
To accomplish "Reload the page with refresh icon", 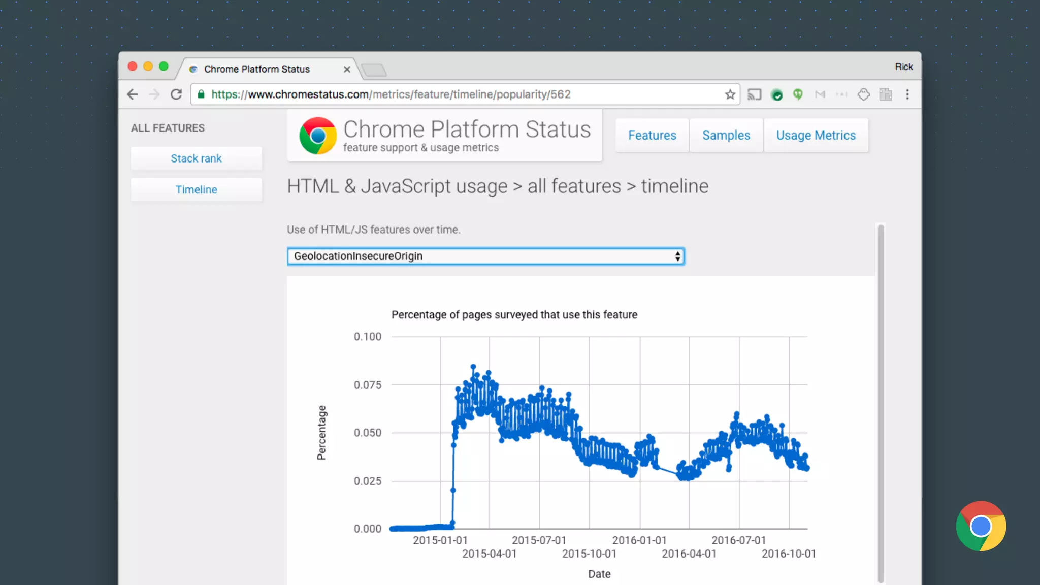I will pos(176,94).
